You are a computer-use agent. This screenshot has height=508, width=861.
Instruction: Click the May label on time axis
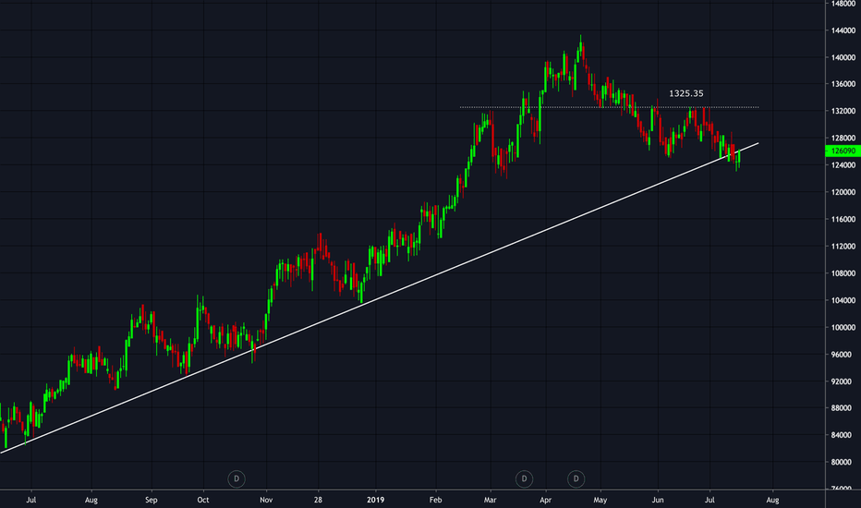(x=600, y=500)
